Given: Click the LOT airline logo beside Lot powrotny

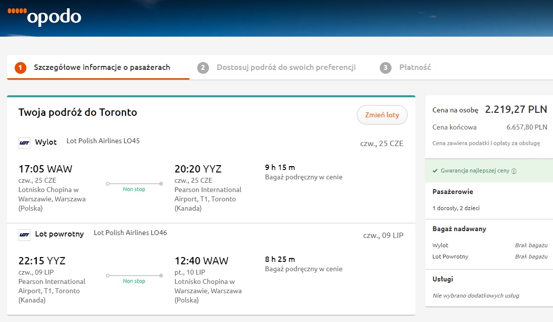Looking at the screenshot, I should pos(24,235).
